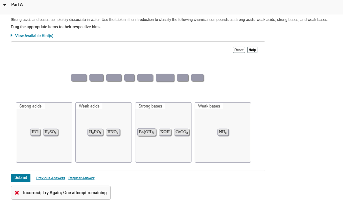Select the HCl chip in Strong acids
Viewport: 343px width, 202px height.
coord(35,132)
